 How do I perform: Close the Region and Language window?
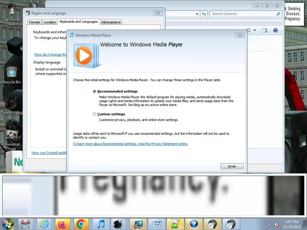[158, 13]
